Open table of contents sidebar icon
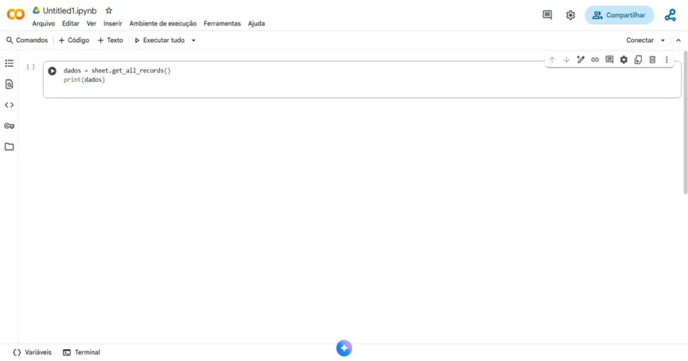 (x=9, y=64)
